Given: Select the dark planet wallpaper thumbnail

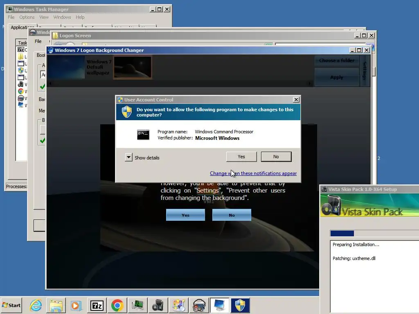Looking at the screenshot, I should 133,67.
